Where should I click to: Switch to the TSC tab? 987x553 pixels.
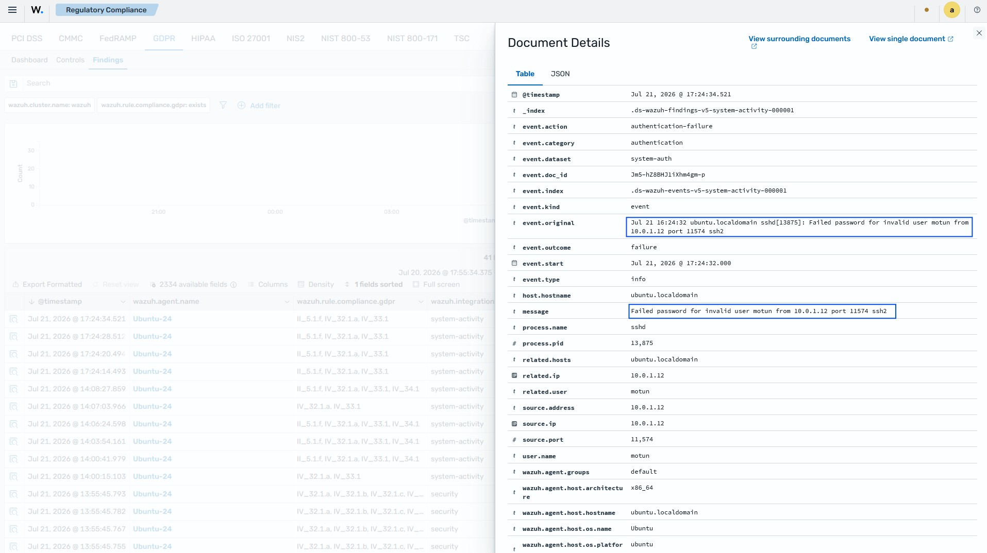pyautogui.click(x=462, y=39)
